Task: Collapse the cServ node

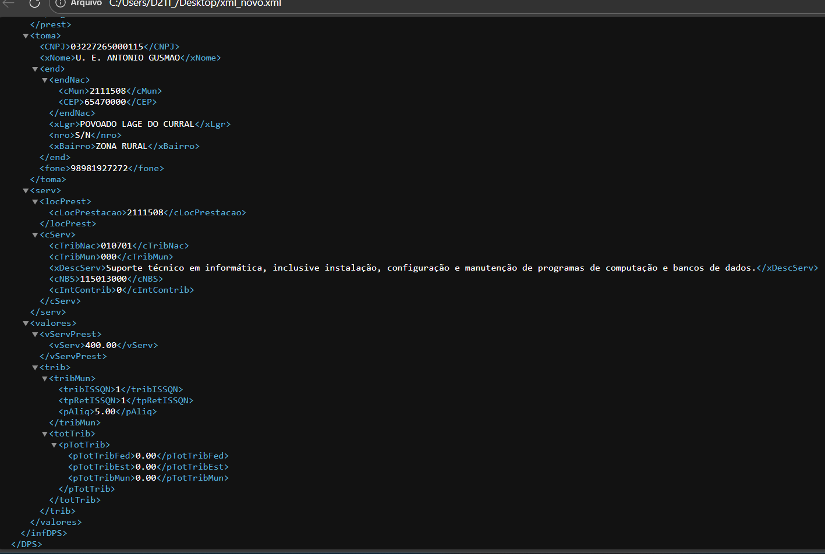Action: (x=35, y=235)
